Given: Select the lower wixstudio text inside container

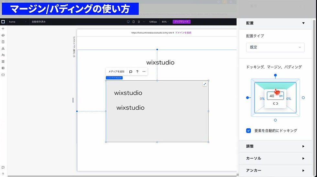Looking at the screenshot, I should pos(130,108).
